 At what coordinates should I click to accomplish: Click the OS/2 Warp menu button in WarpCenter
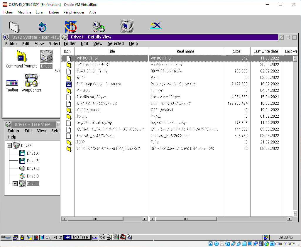tap(6, 237)
